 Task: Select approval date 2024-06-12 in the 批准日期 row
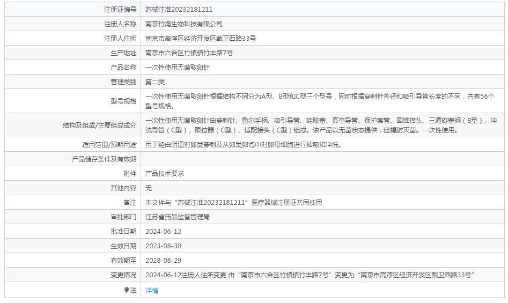tap(163, 232)
